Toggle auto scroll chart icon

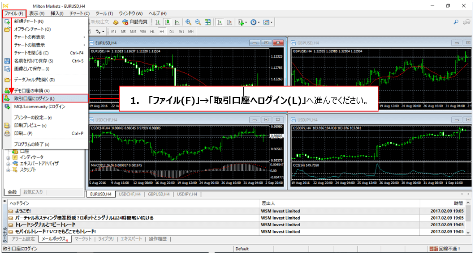pos(220,22)
